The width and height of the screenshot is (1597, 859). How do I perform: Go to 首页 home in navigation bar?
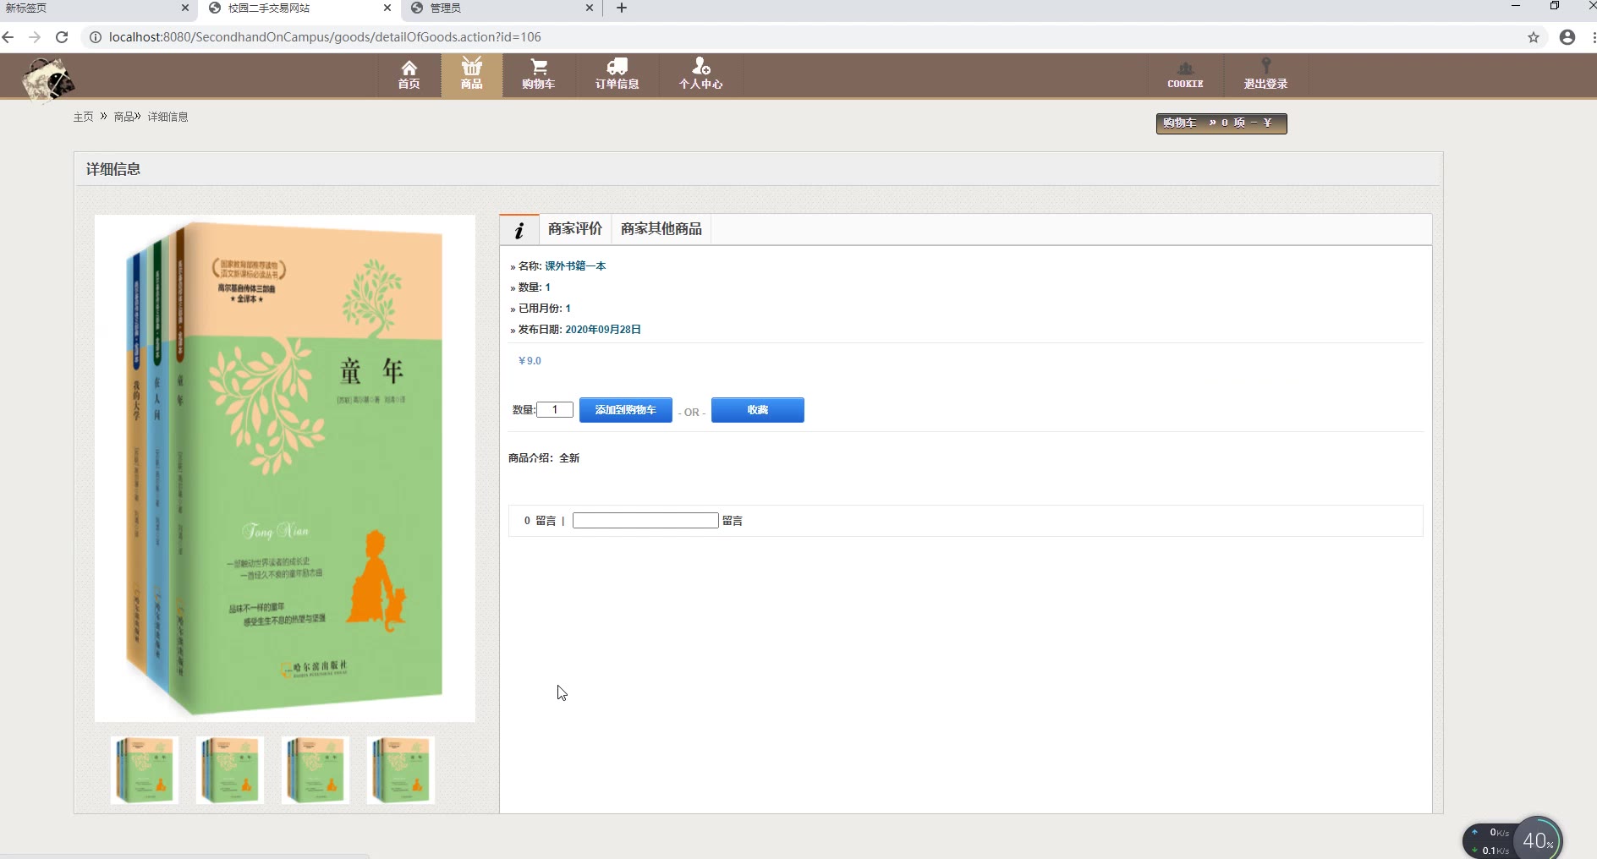point(409,74)
